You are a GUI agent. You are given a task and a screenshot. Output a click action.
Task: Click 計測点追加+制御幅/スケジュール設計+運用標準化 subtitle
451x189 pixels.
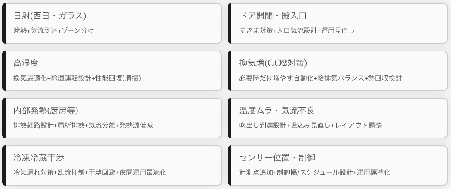point(315,172)
